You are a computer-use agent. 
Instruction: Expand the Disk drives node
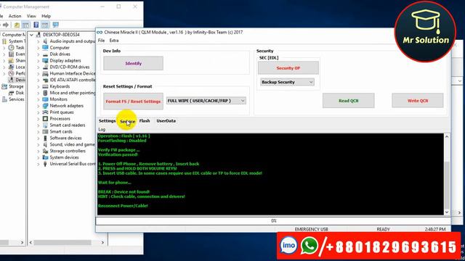[x=39, y=54]
